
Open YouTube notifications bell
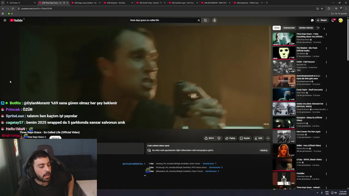(333, 20)
